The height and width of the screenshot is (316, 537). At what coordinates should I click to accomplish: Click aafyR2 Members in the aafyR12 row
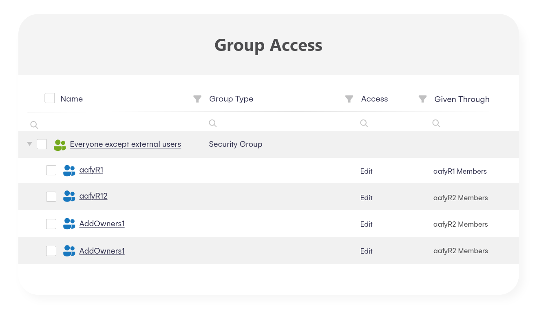click(x=461, y=198)
